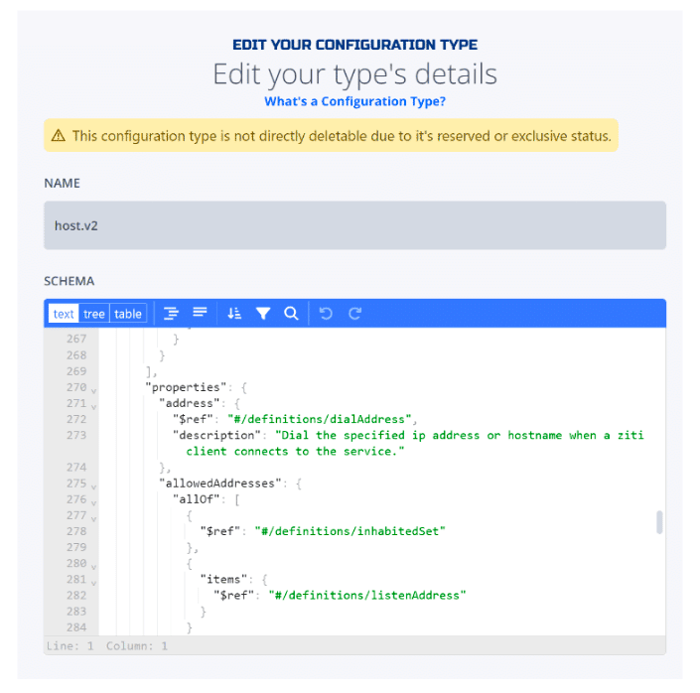Image resolution: width=700 pixels, height=693 pixels.
Task: Click the "description" key on line 273
Action: (x=217, y=435)
